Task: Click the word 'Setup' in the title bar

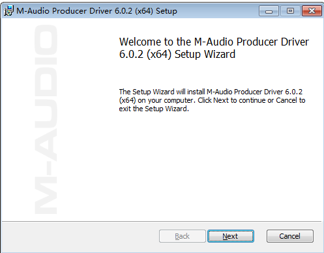Action: click(166, 11)
